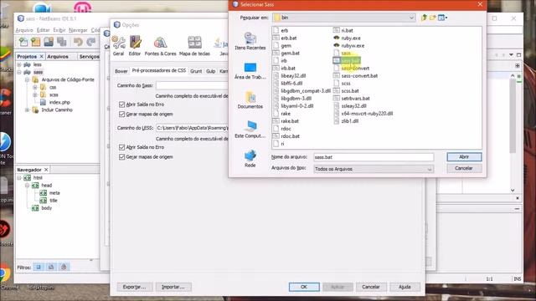Select index.php in project tree
536x301 pixels.
tap(55, 102)
